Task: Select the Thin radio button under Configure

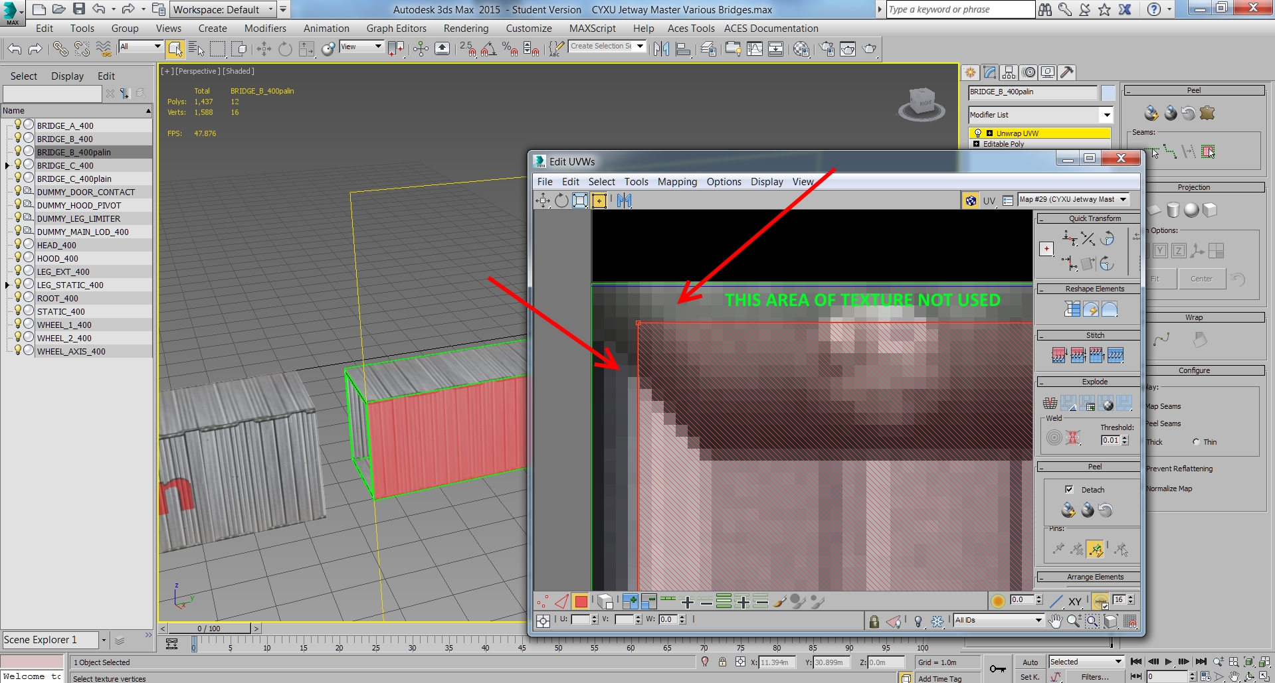Action: (1195, 441)
